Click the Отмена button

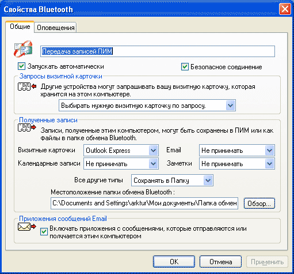[x=220, y=262]
